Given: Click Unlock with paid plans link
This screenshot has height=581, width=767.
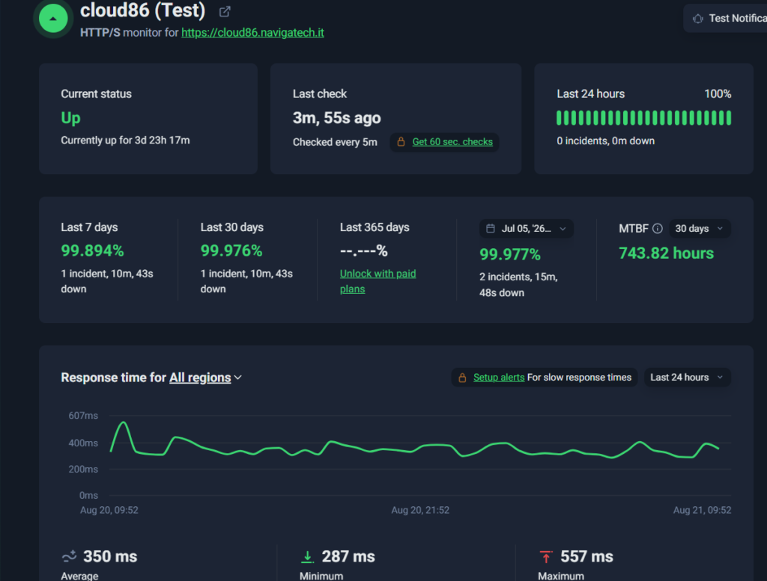Looking at the screenshot, I should pyautogui.click(x=378, y=281).
